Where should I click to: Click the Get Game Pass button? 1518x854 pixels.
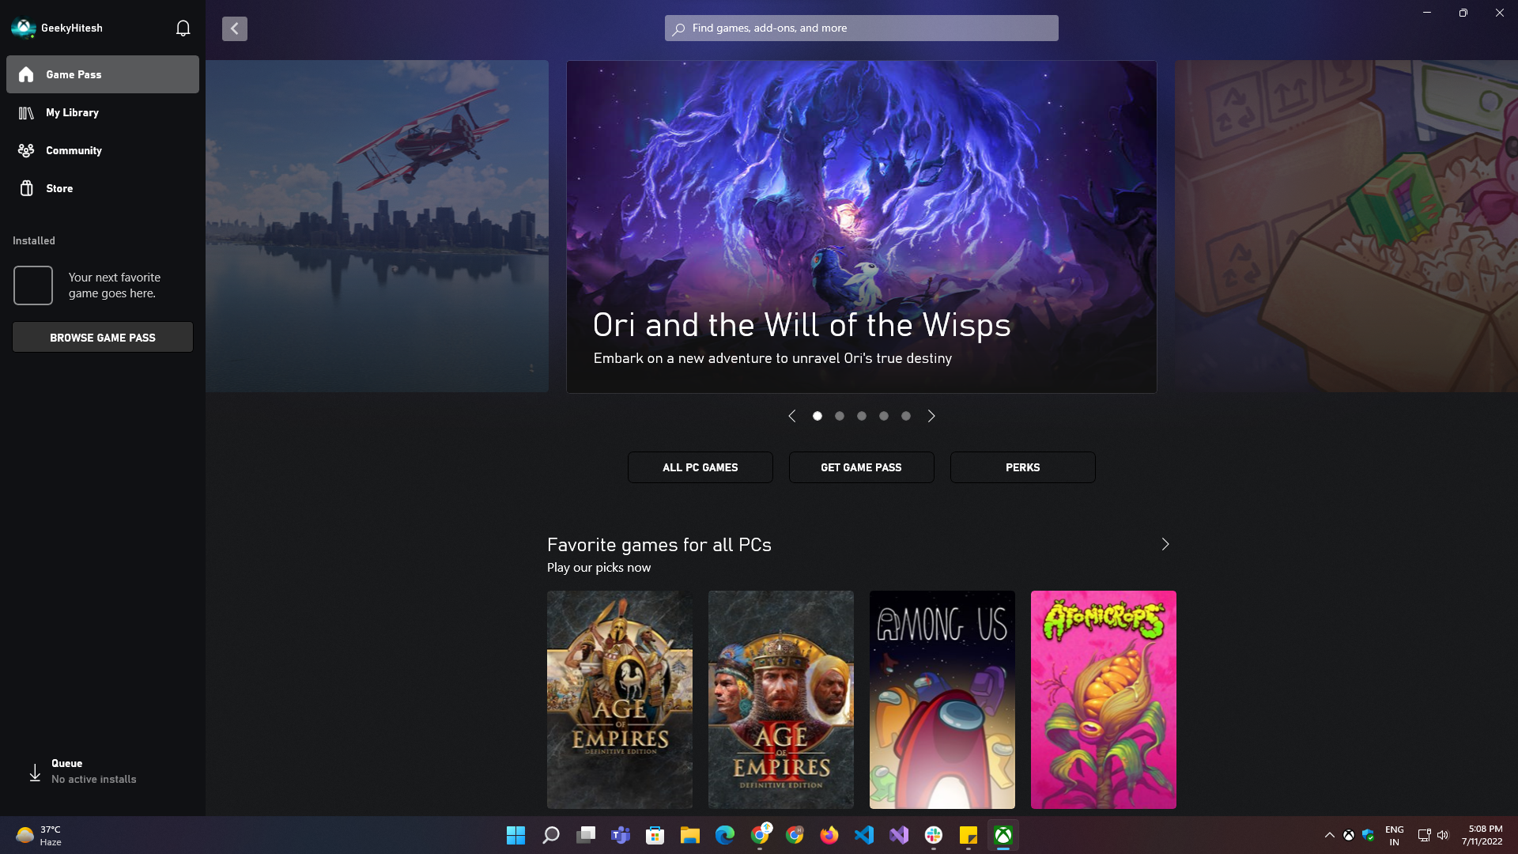click(x=862, y=467)
